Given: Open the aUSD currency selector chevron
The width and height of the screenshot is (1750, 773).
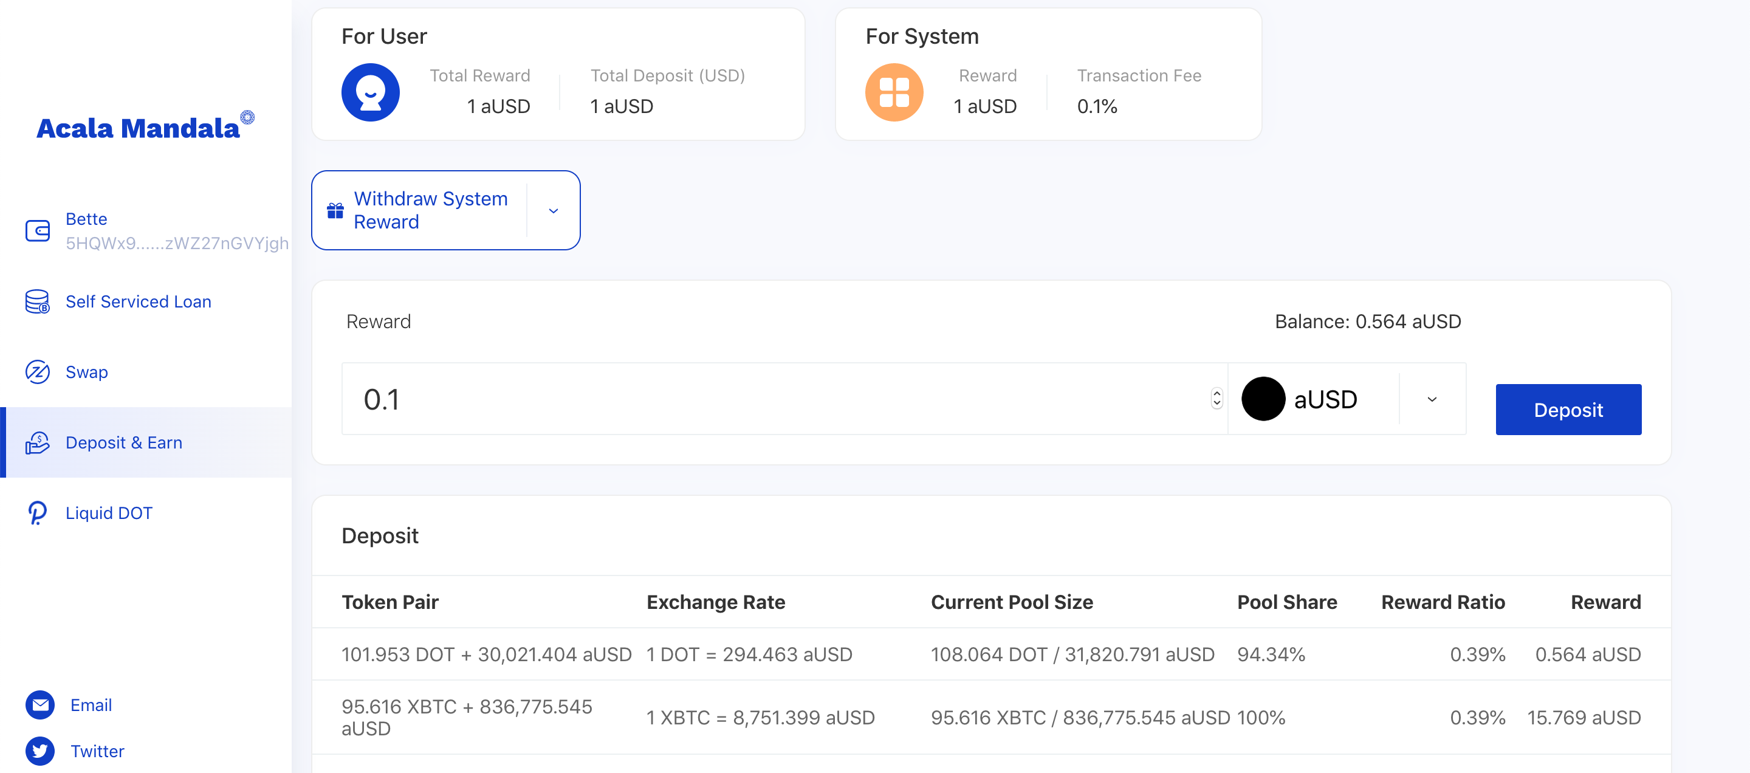Looking at the screenshot, I should [x=1432, y=399].
